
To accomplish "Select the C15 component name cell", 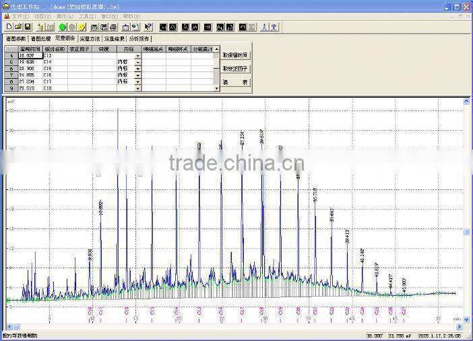I will coord(55,68).
